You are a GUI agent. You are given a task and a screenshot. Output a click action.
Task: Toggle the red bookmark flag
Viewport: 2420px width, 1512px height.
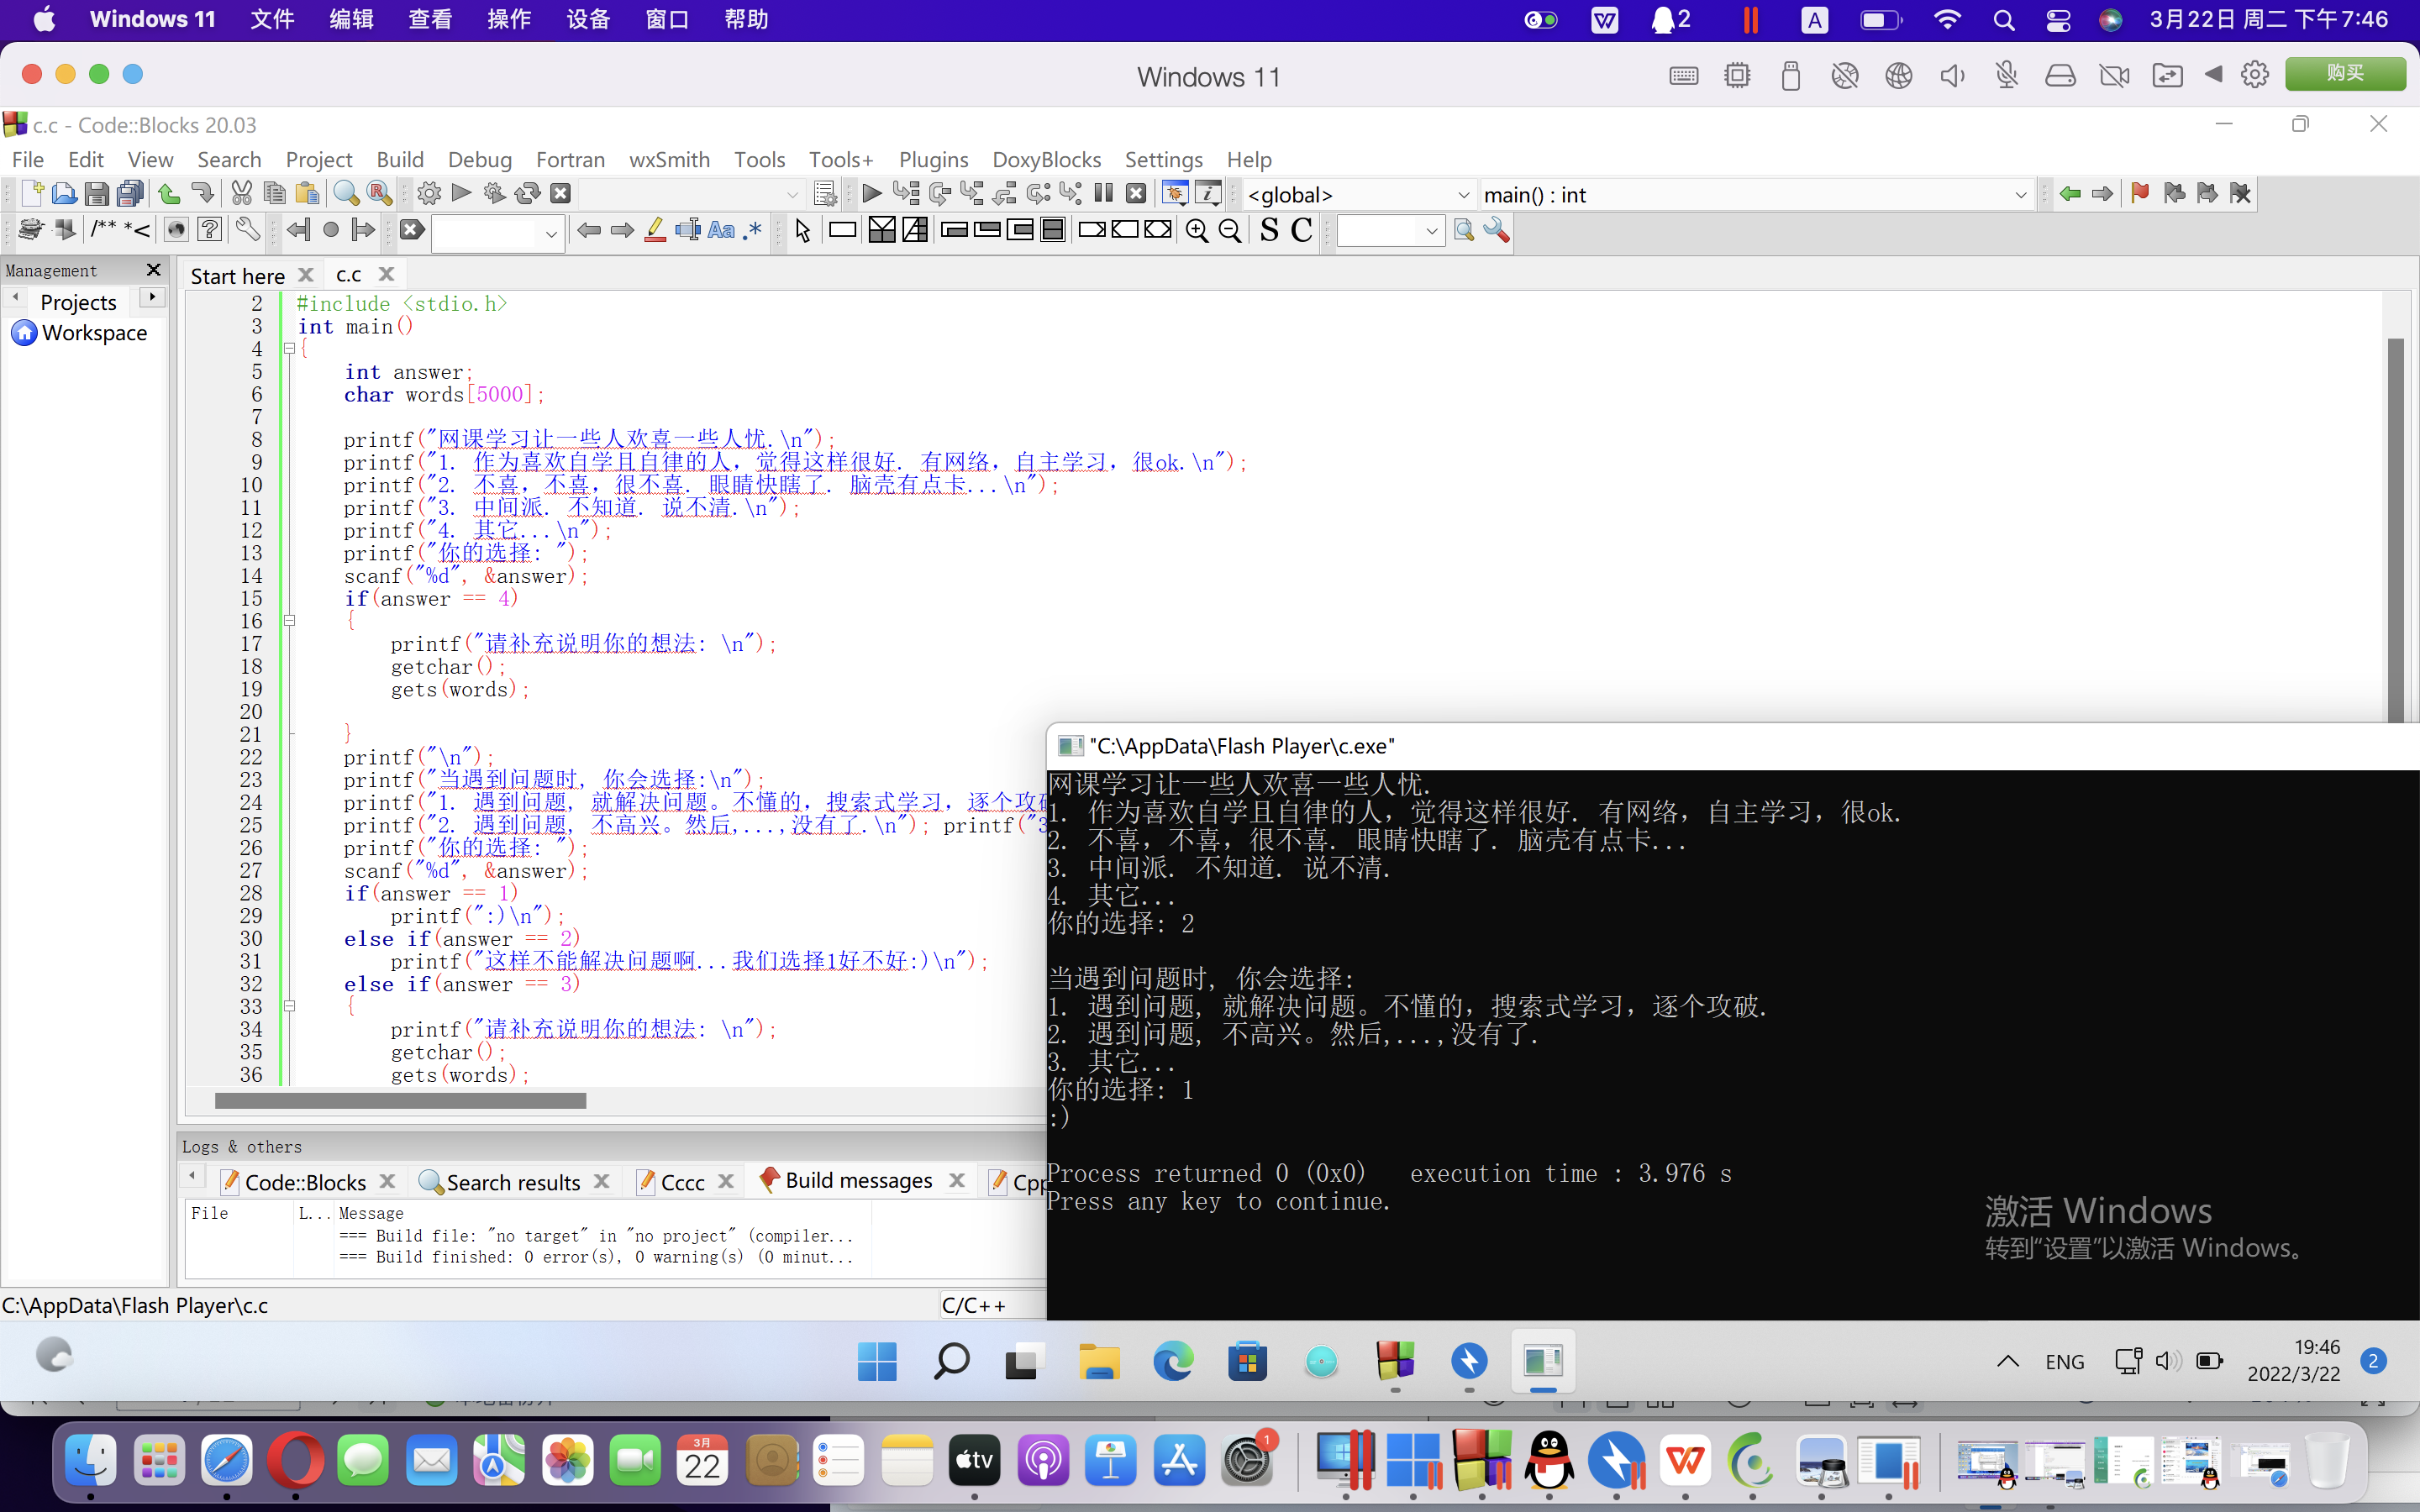(x=2139, y=194)
